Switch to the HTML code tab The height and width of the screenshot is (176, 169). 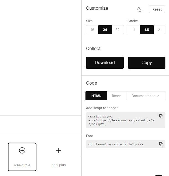point(96,96)
